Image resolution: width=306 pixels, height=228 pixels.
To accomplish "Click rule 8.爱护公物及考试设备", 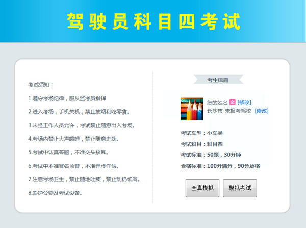I will click(x=55, y=193).
